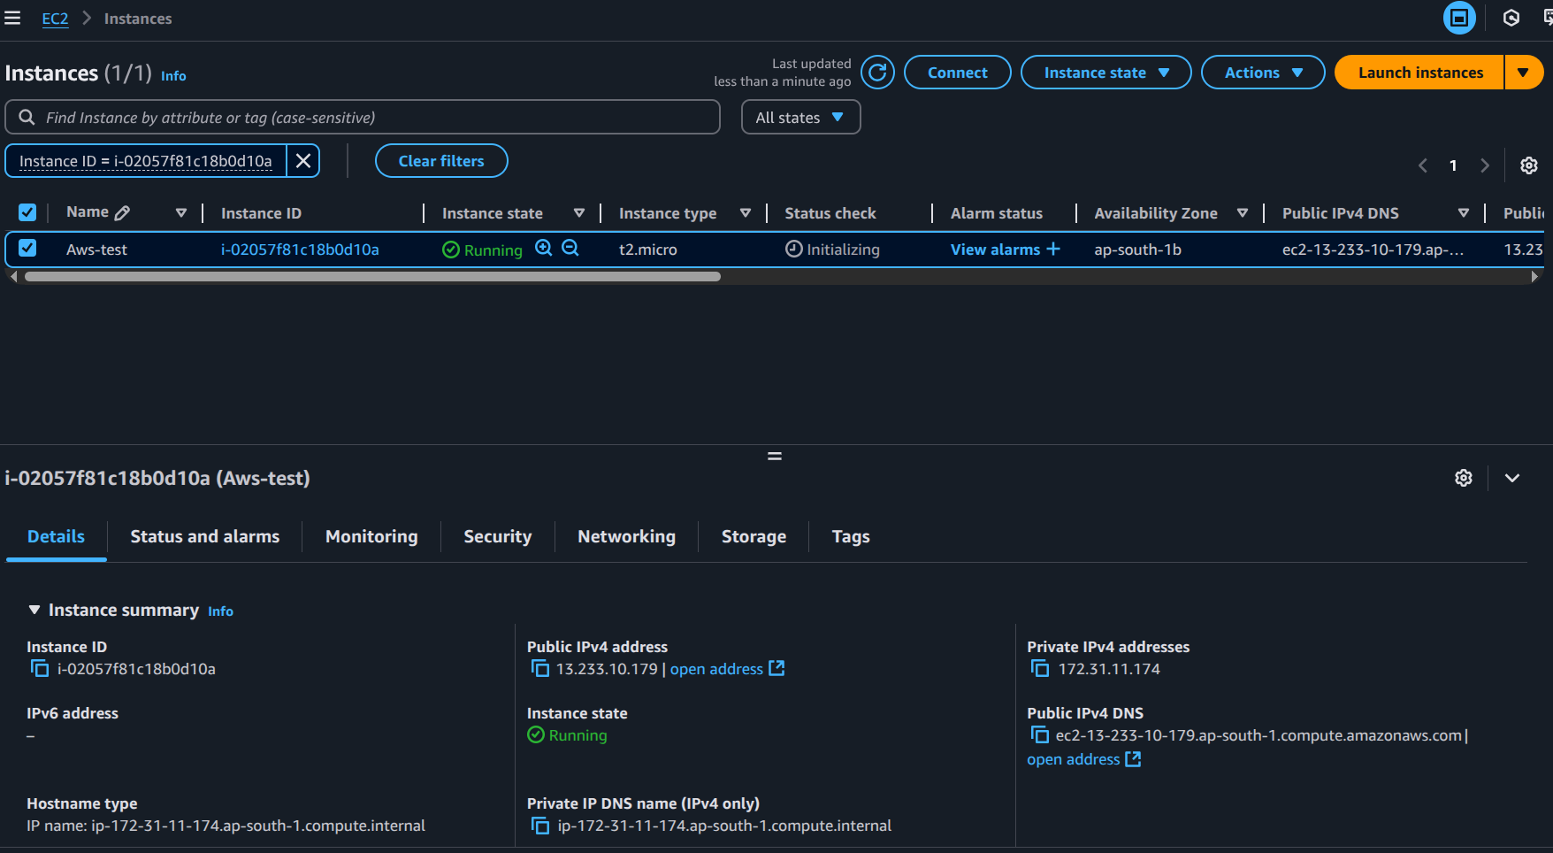Open the Actions dropdown
The image size is (1553, 853).
pos(1263,73)
